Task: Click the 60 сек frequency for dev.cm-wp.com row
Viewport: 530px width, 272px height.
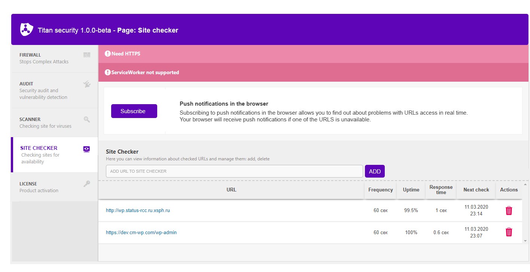Action: tap(381, 233)
